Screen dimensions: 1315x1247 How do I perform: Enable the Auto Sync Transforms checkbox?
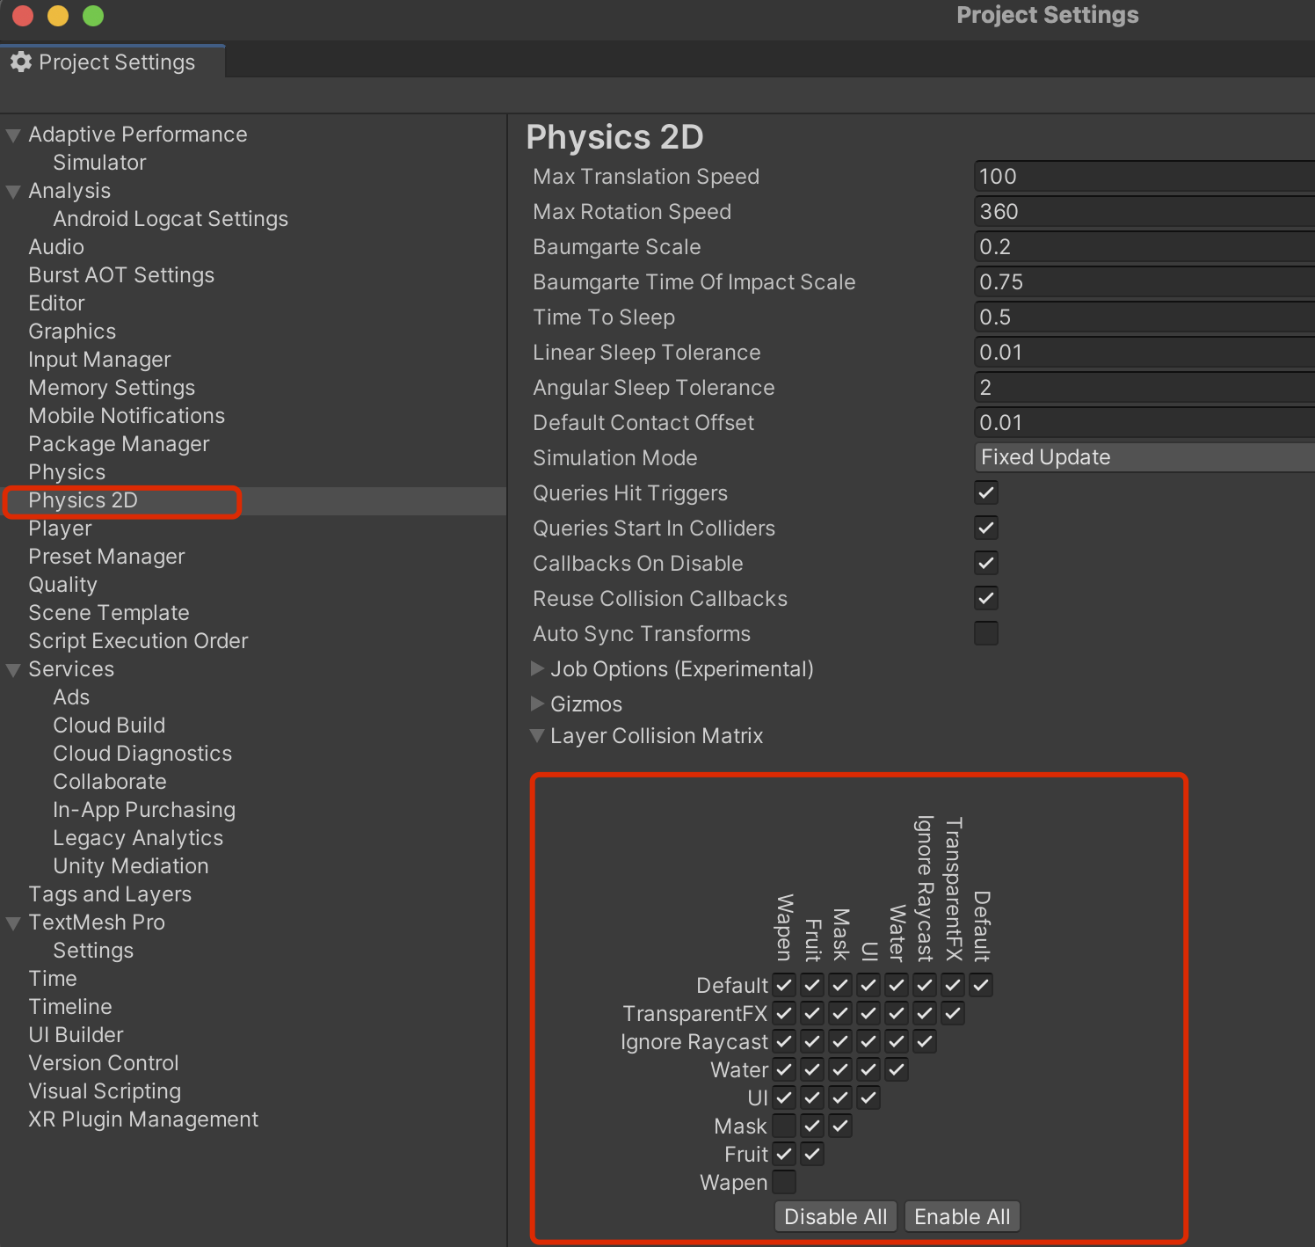(x=985, y=633)
